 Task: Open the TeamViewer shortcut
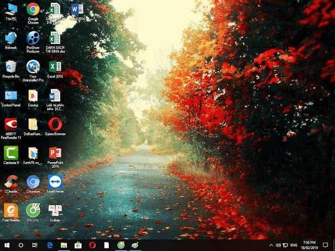55,182
